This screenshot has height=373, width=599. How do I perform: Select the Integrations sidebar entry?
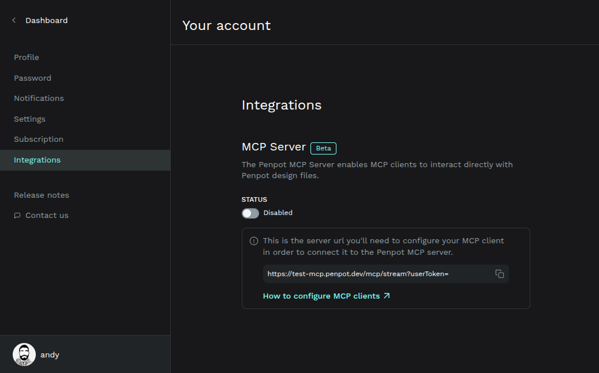point(37,160)
